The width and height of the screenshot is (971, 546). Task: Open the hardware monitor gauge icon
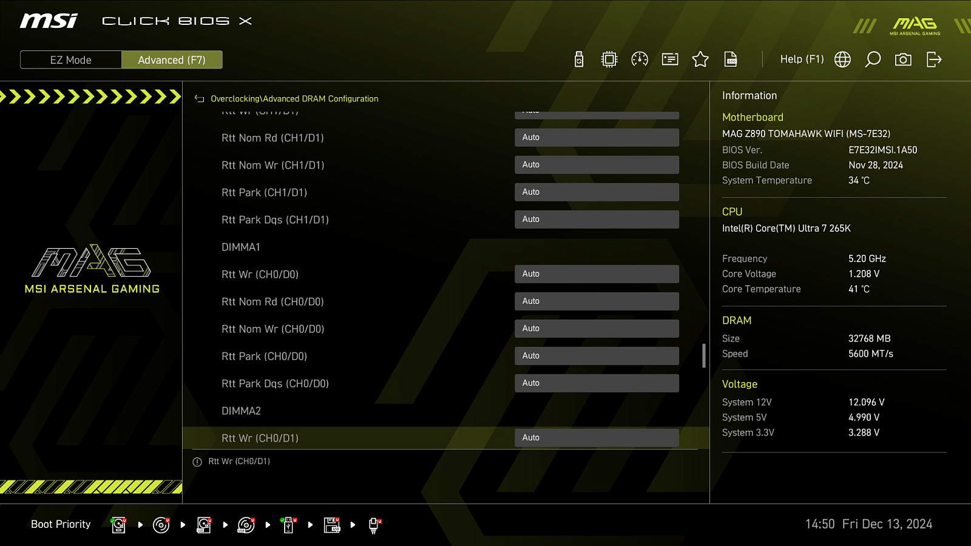pos(640,59)
